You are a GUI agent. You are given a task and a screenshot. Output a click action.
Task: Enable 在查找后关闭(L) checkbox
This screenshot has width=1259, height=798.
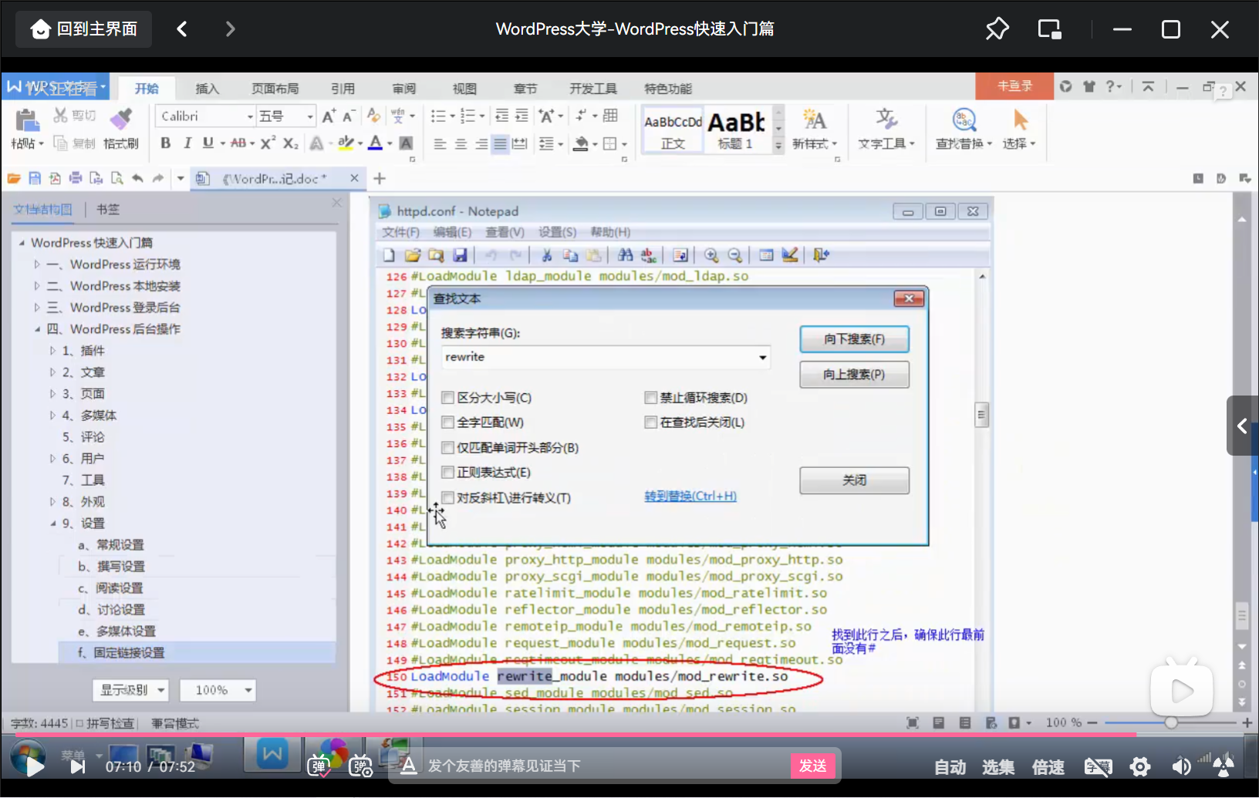click(650, 423)
